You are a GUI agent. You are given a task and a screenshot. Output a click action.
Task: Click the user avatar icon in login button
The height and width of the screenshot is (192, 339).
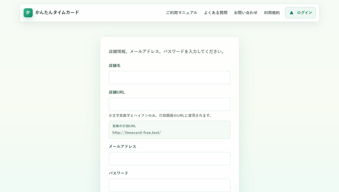[x=292, y=13]
